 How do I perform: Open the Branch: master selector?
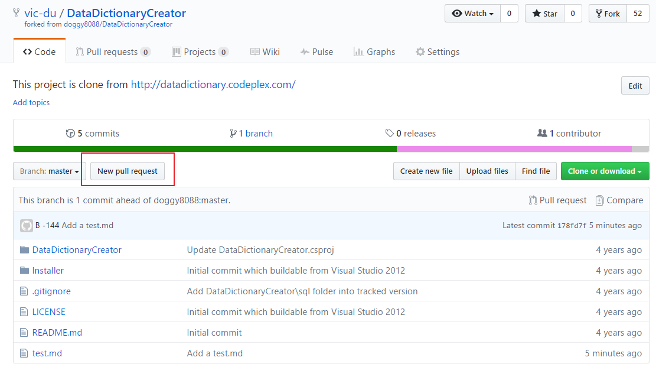coord(50,171)
